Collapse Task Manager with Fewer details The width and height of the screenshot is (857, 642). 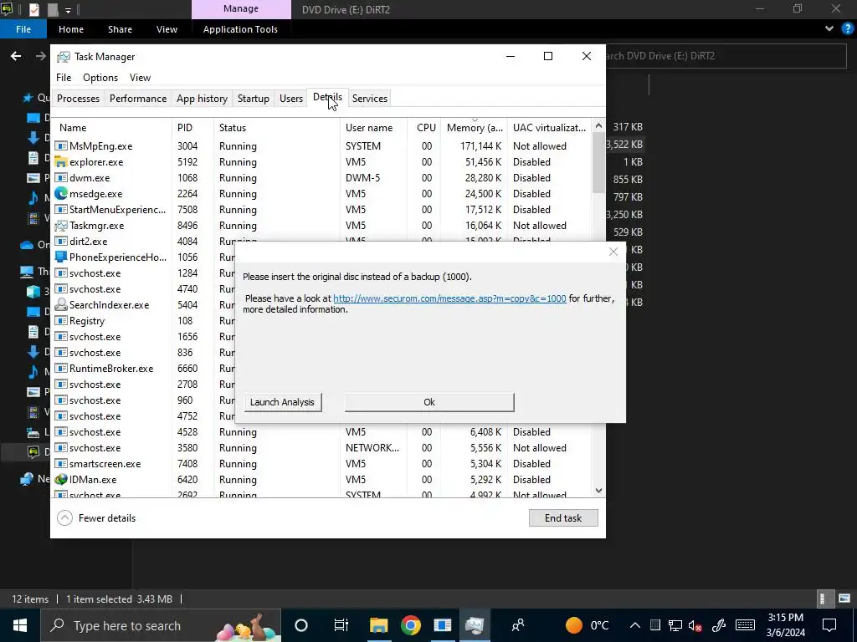click(x=97, y=518)
